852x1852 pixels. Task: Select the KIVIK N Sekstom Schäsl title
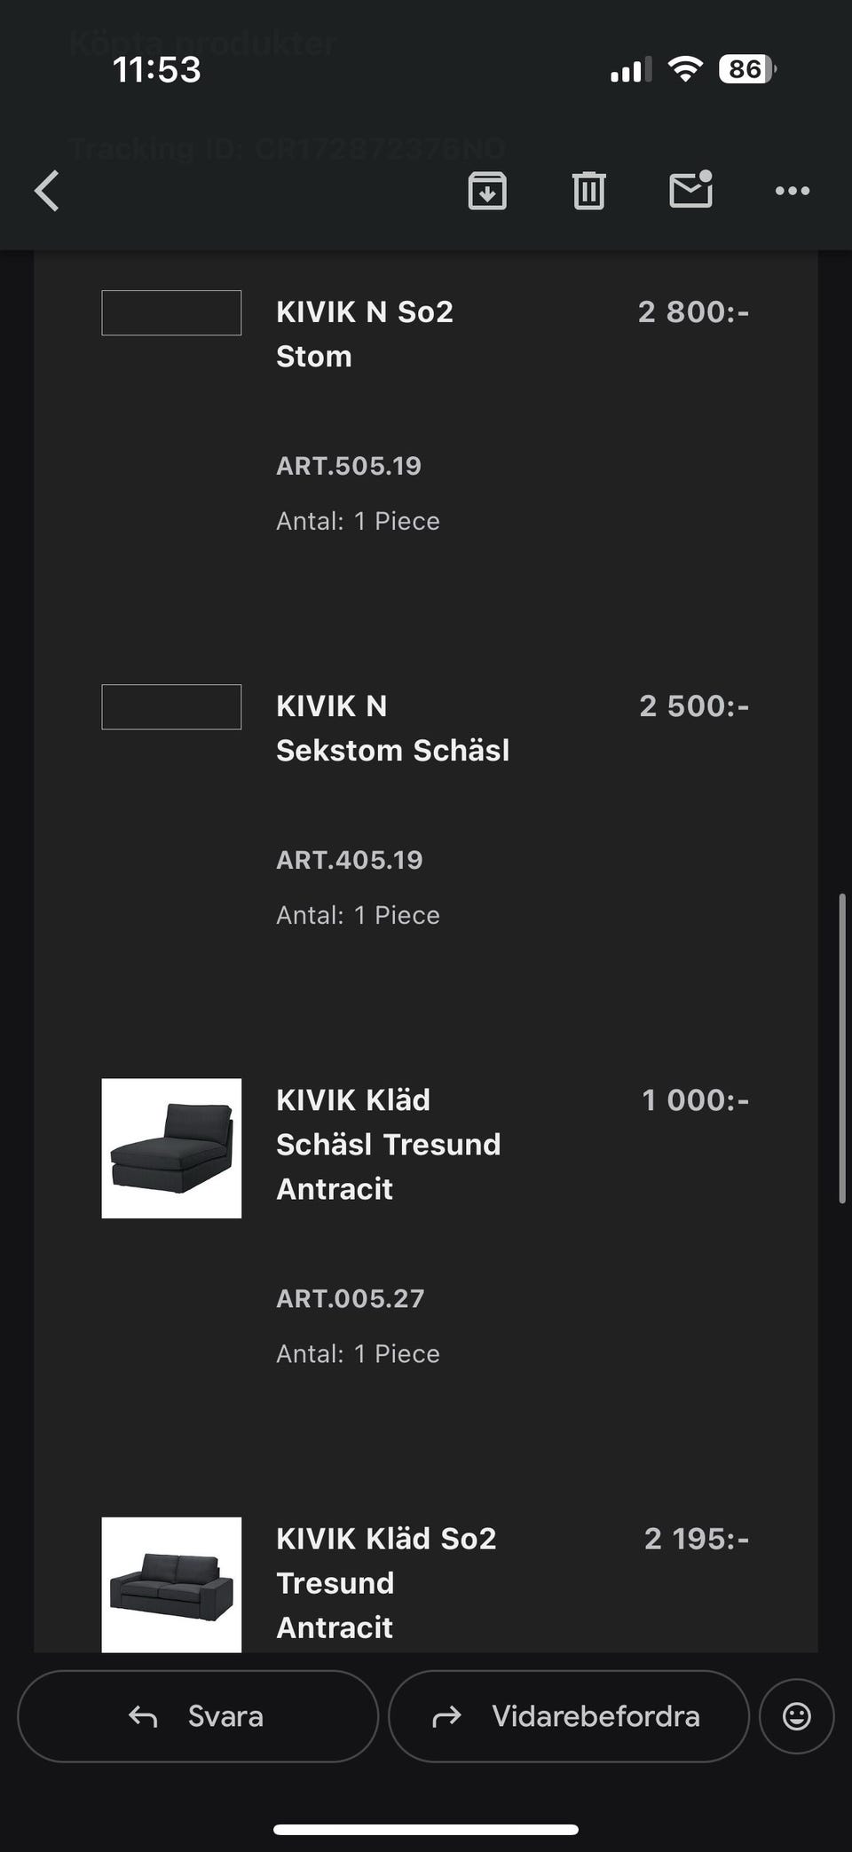point(392,728)
